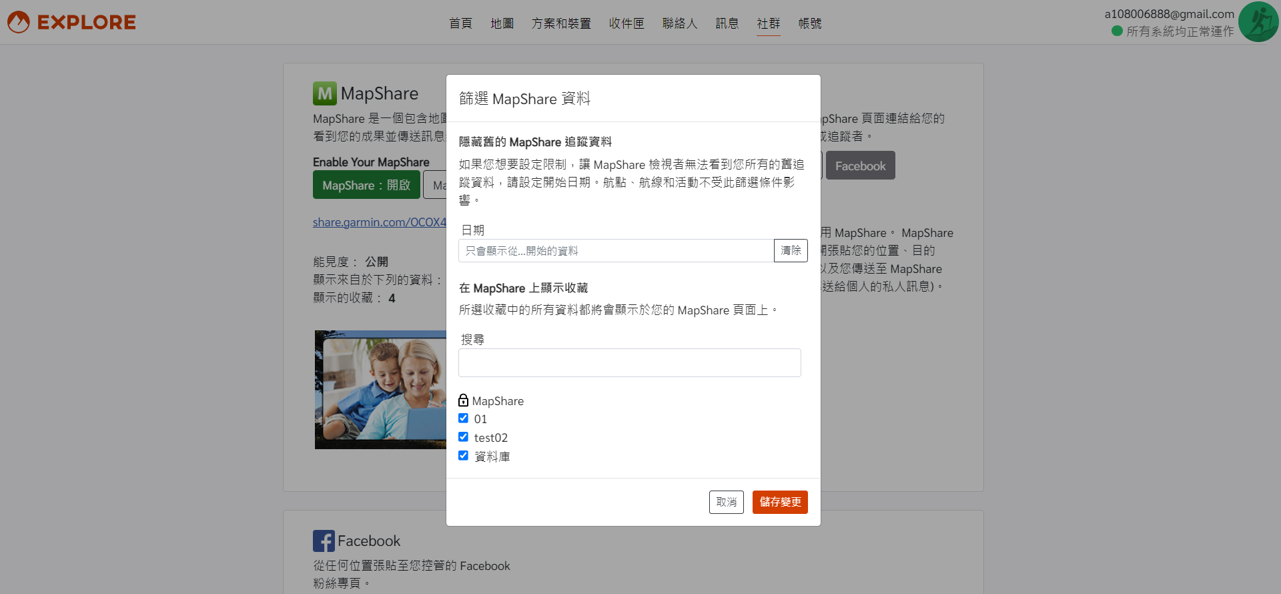Open the 地圖 navigation item
The image size is (1281, 594).
point(502,23)
